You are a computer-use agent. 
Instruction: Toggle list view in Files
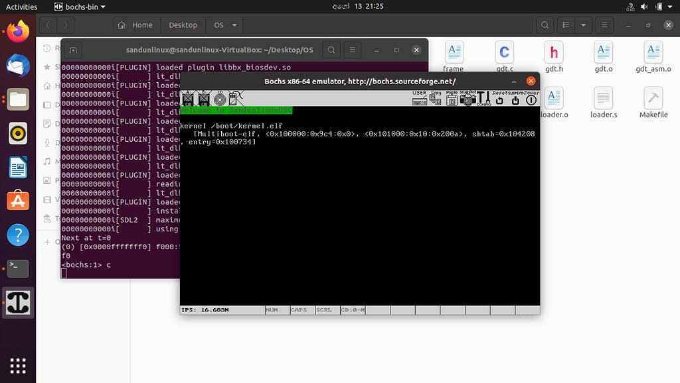click(x=566, y=25)
